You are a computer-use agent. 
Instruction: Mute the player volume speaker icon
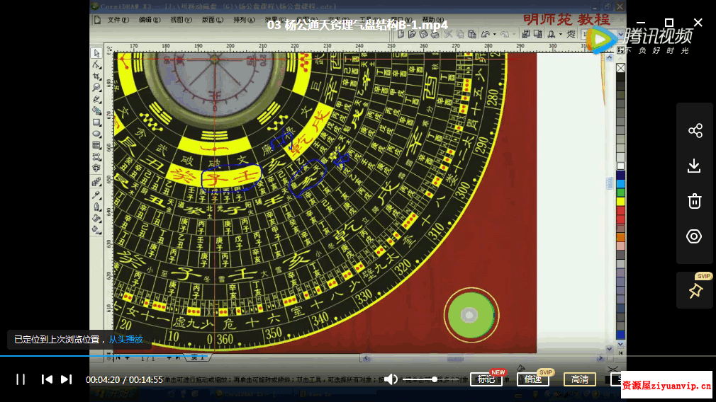[391, 379]
